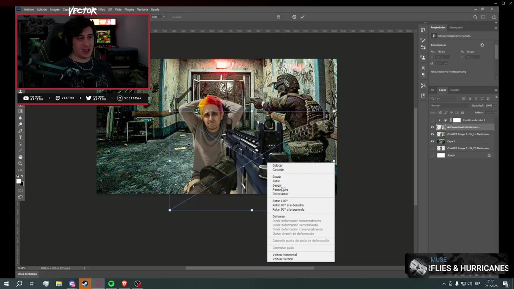Filter layers by adjustment layers icon
The width and height of the screenshot is (514, 289).
pyautogui.click(x=470, y=98)
